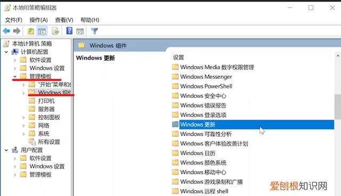Select Windows 移动中心 folder

pos(203,173)
